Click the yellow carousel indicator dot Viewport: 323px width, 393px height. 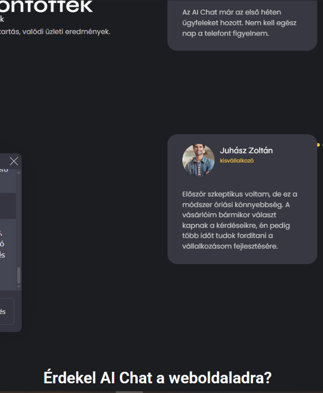click(318, 144)
